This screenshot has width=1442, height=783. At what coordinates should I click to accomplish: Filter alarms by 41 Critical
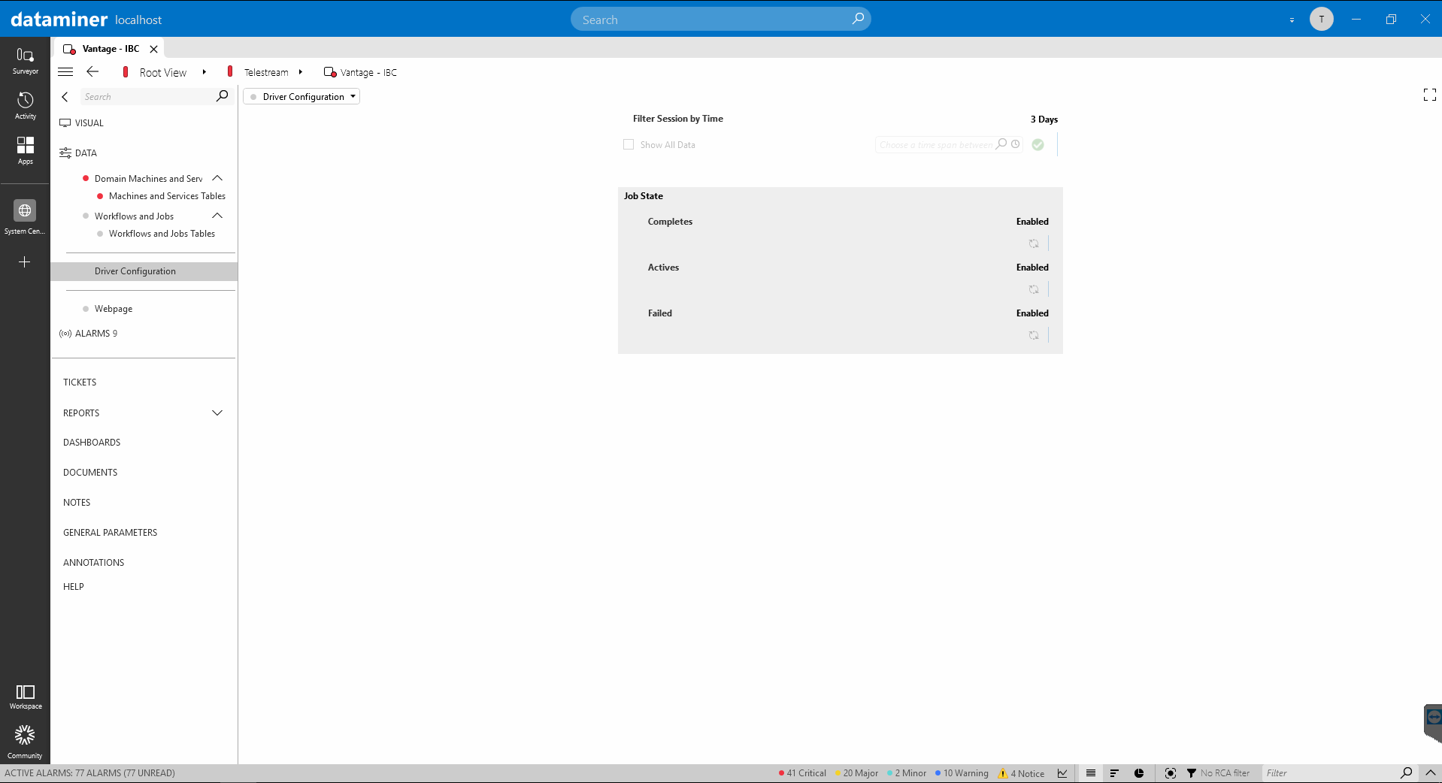click(802, 773)
